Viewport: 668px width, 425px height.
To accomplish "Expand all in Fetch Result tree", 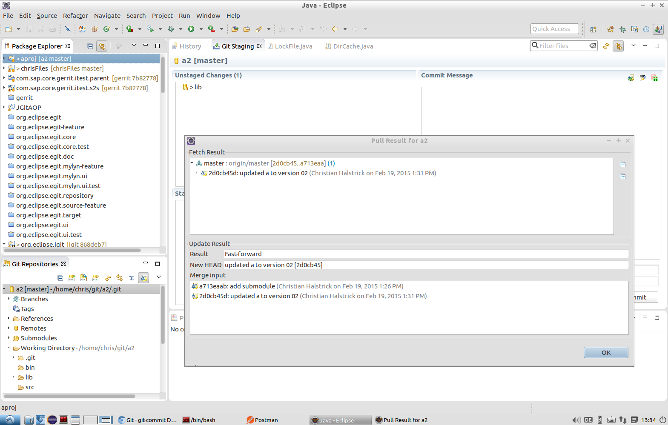I will pos(623,177).
